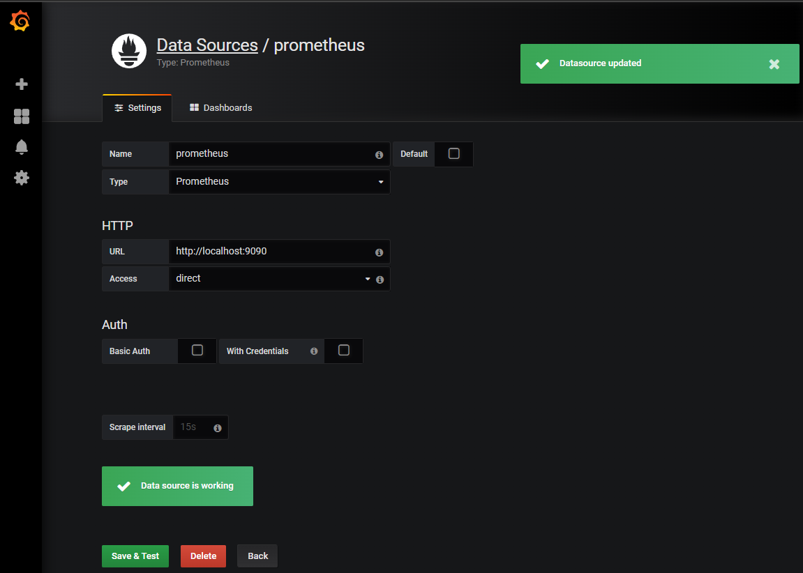
Task: Open the Data Sources breadcrumb link
Action: click(207, 45)
